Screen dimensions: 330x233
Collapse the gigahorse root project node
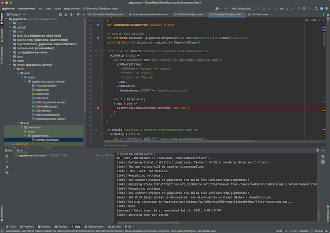[6, 19]
